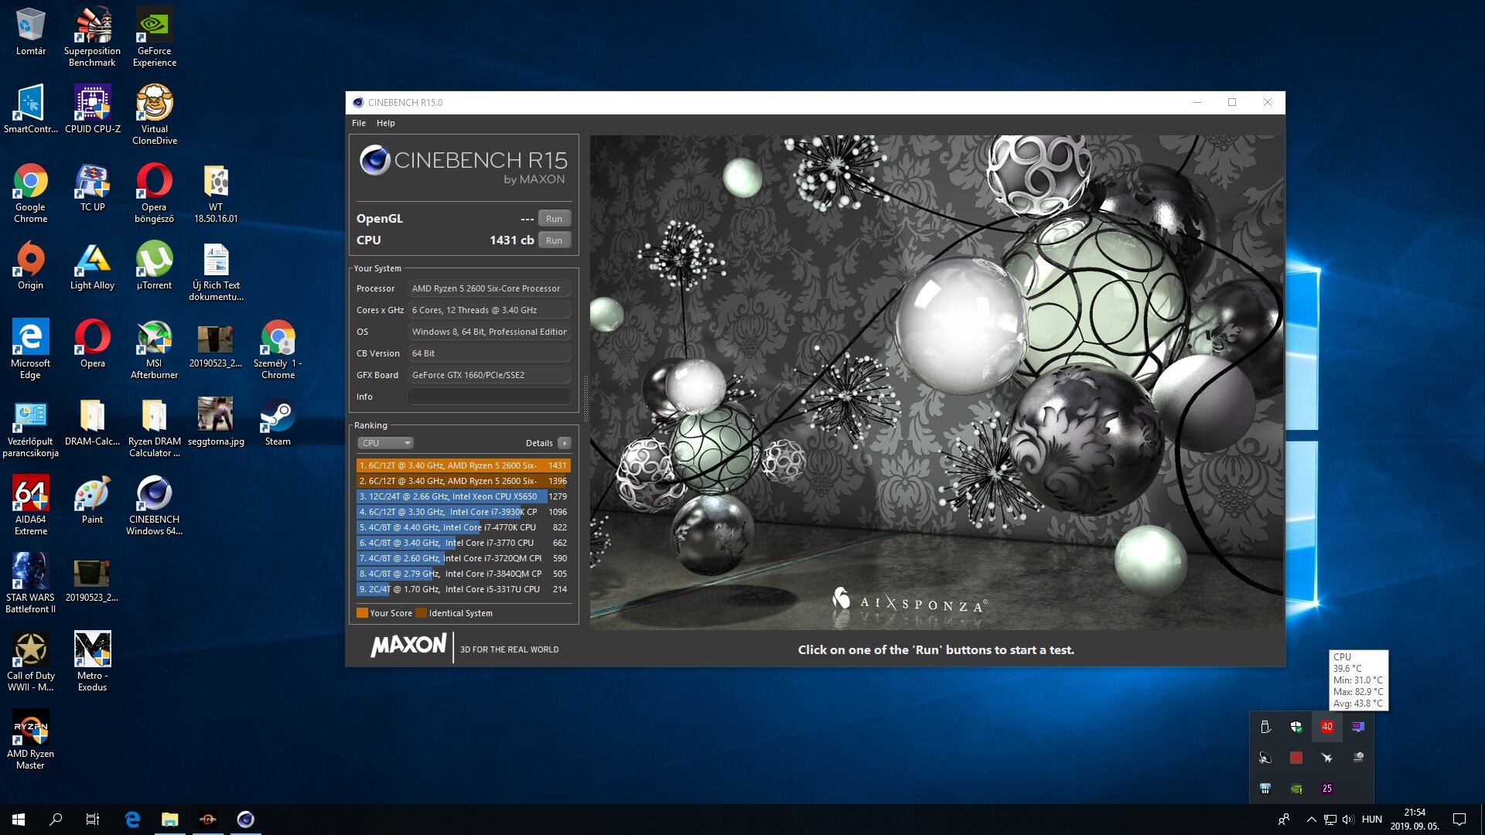
Task: Click the empty Info text field
Action: (489, 397)
